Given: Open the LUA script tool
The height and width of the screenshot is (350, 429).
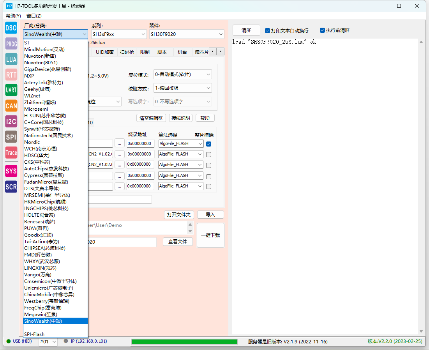Looking at the screenshot, I should click(x=11, y=59).
